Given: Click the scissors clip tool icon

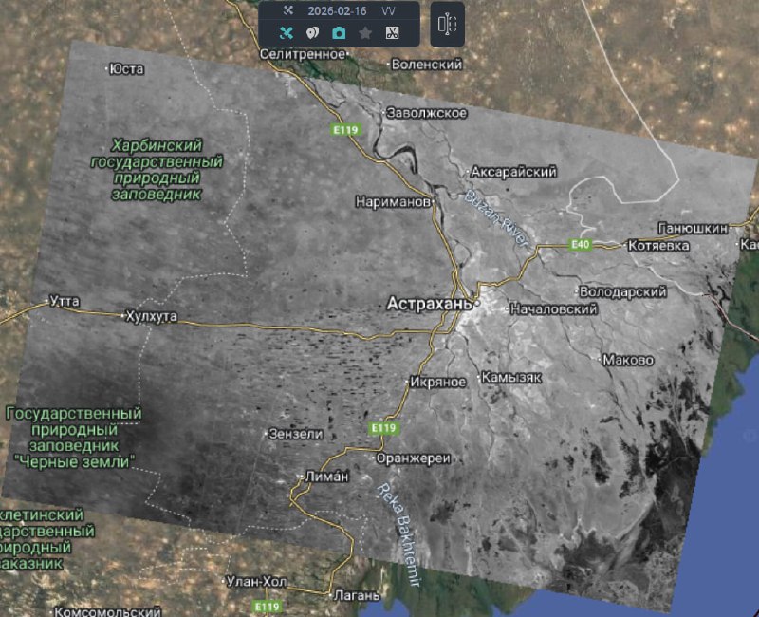Looking at the screenshot, I should 391,33.
